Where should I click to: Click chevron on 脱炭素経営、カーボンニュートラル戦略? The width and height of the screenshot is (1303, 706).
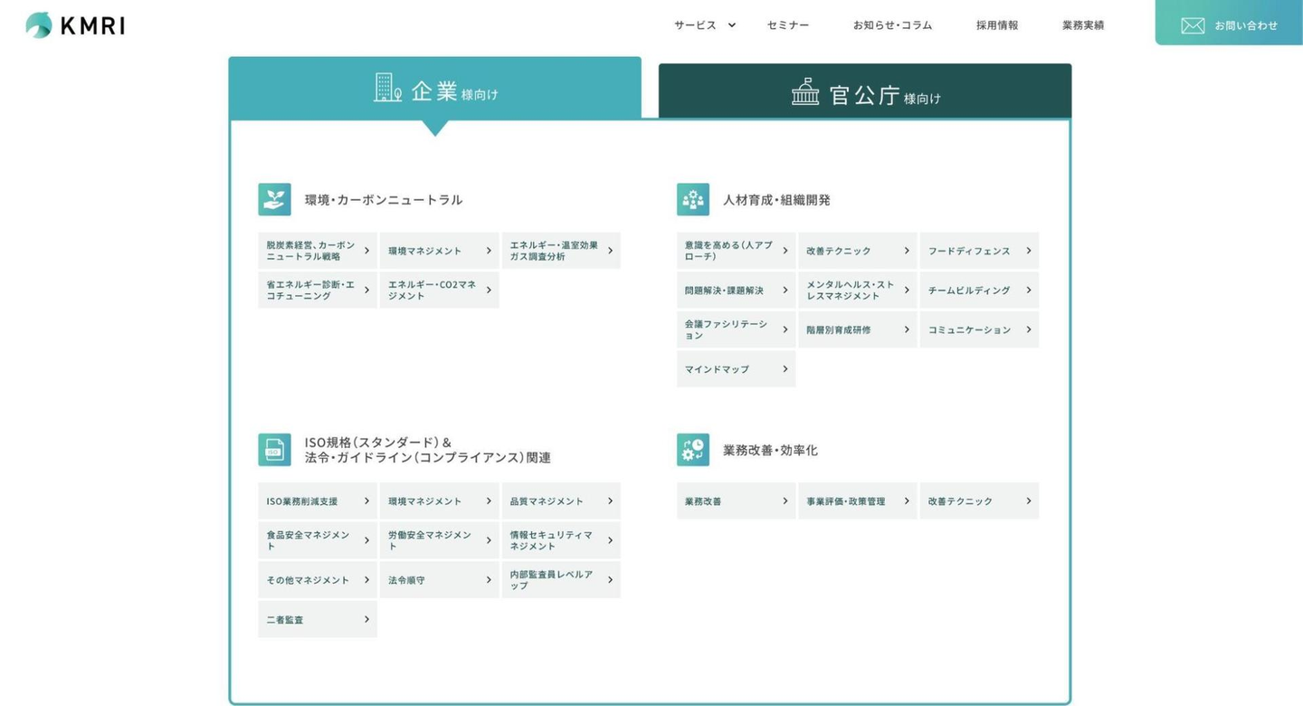(366, 251)
